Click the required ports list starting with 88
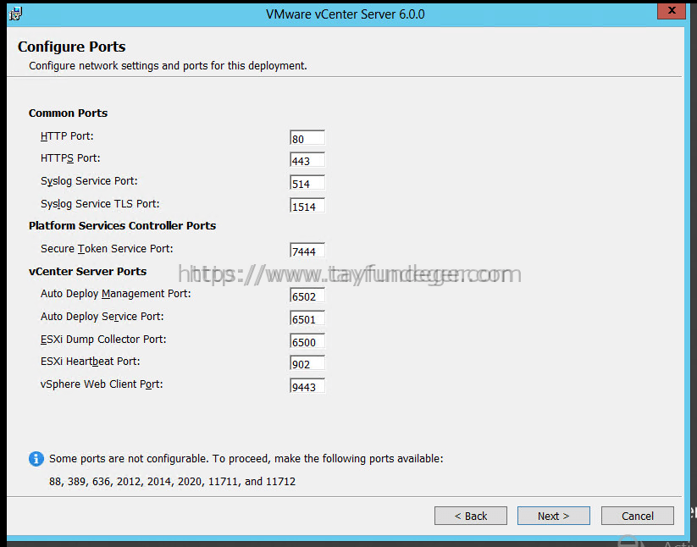 click(x=173, y=482)
